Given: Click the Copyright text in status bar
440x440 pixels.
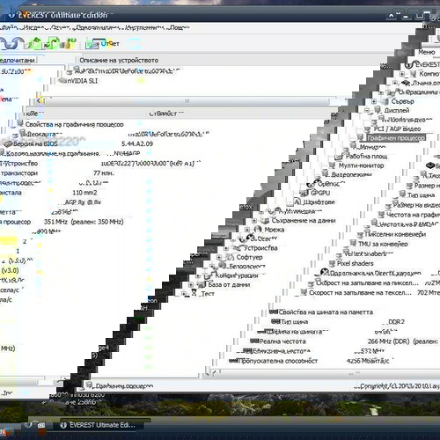Looking at the screenshot, I should [x=399, y=386].
